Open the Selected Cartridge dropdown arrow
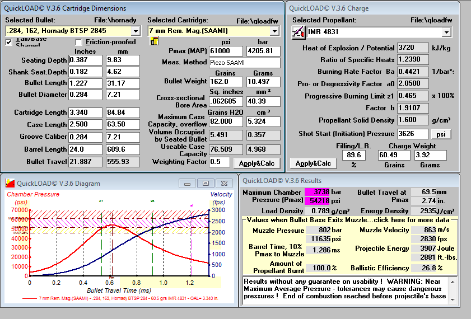 point(274,31)
